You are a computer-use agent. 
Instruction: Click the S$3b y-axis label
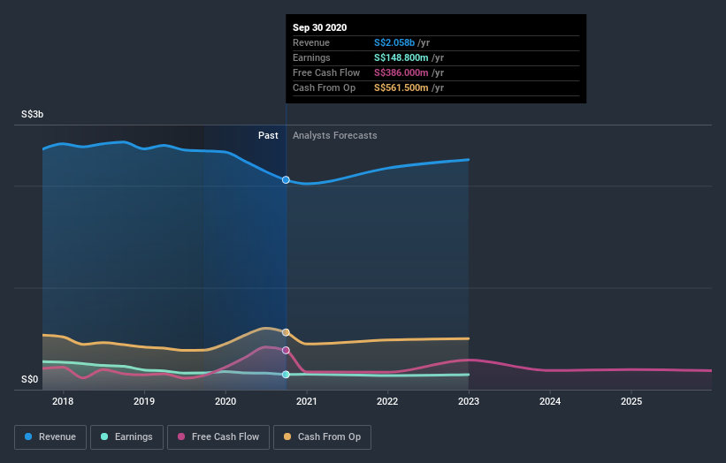coord(33,114)
